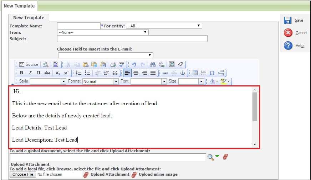Open special characters Omega icon
Screen dimensions: 311x180
212,73
